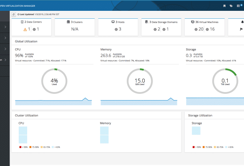244x166 pixels.
Task: Click the status icon beside 20 virtual machines
Action: pos(196,29)
